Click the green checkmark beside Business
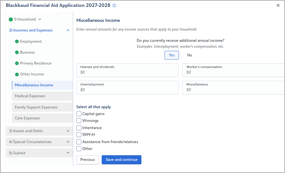The image size is (285, 173). click(x=17, y=52)
